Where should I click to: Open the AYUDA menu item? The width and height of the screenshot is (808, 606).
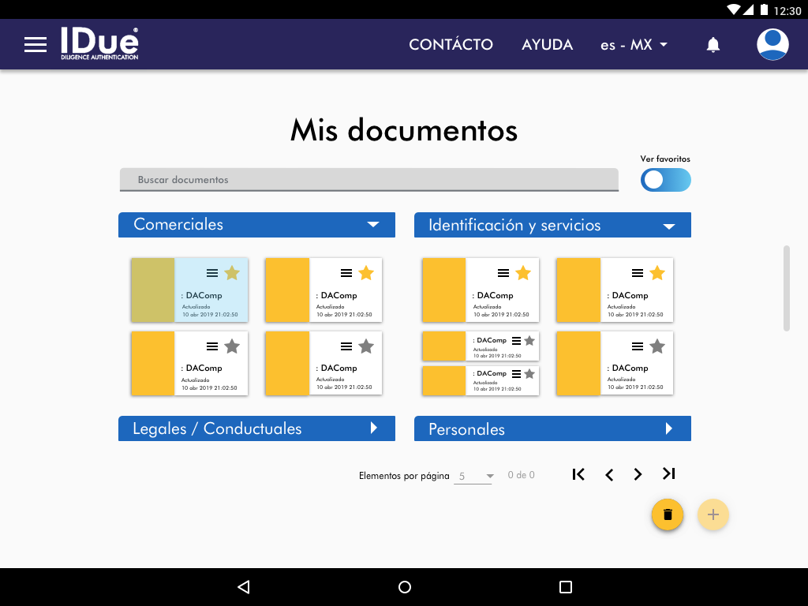pos(547,45)
